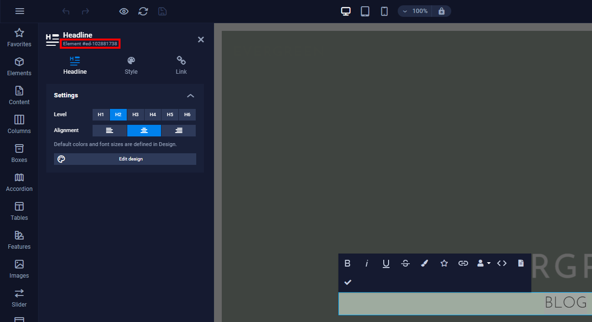Collapse the Settings section
Screen dimensions: 592x322
(190, 95)
